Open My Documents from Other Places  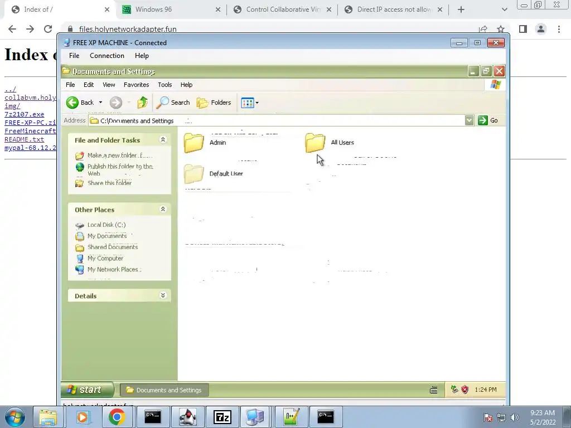107,236
